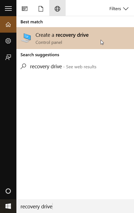Image resolution: width=134 pixels, height=213 pixels.
Task: Click the Search suggestions section header
Action: pos(40,55)
